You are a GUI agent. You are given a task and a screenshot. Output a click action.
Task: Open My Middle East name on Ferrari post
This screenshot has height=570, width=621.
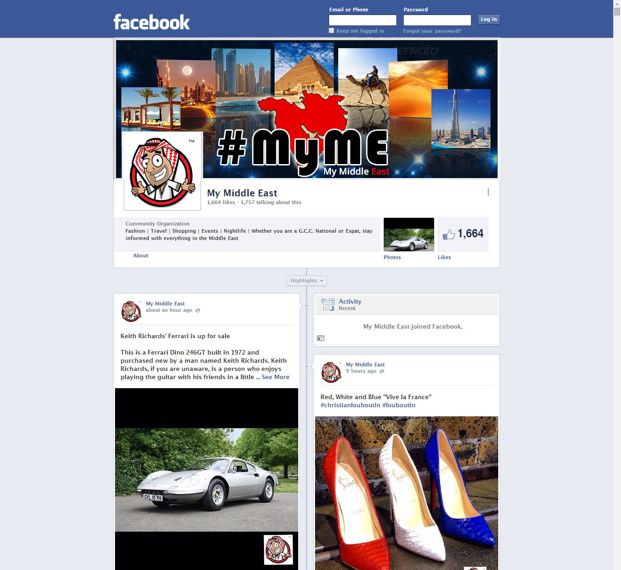[x=165, y=304]
